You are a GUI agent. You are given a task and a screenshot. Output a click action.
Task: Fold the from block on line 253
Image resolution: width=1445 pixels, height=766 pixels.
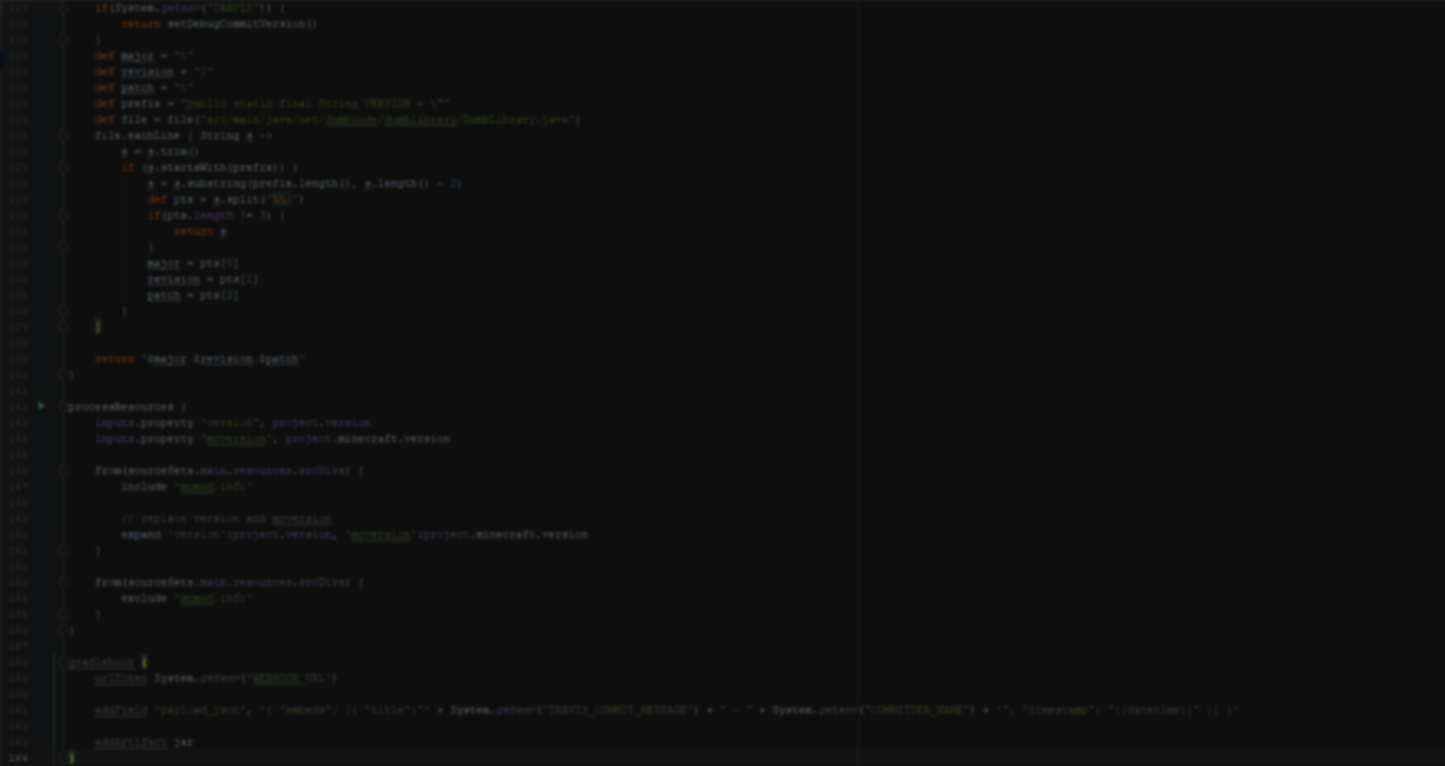coord(63,583)
